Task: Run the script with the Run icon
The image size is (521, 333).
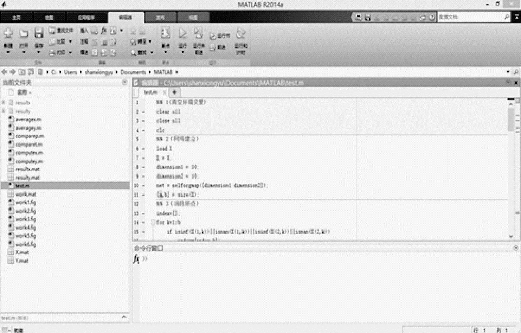Action: 182,33
